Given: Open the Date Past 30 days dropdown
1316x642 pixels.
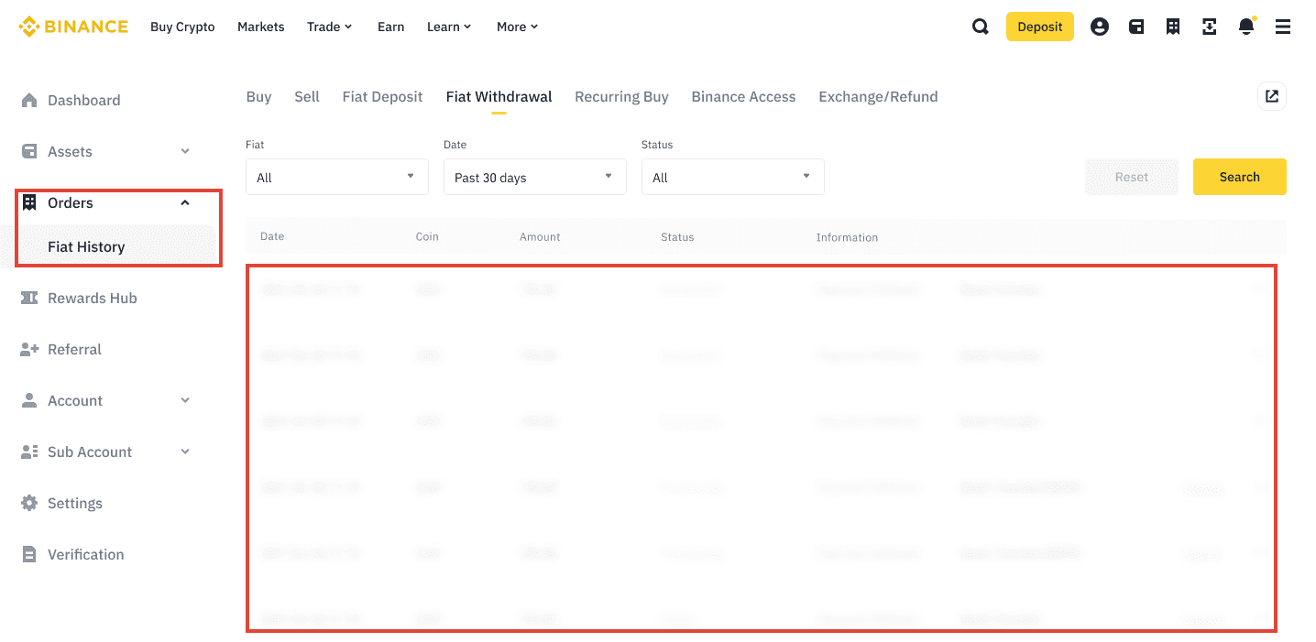Looking at the screenshot, I should 535,177.
